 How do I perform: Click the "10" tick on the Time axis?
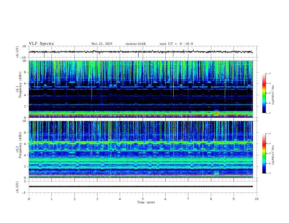point(257,199)
